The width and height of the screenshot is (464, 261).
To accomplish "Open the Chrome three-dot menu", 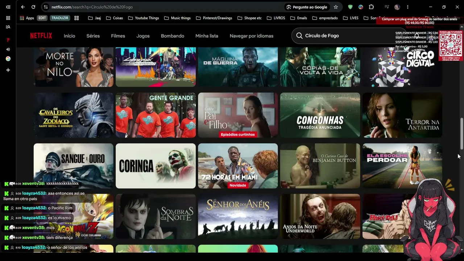I will 407,7.
